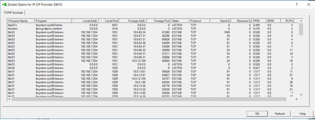This screenshot has height=120, width=315.
Task: Click the Help button
Action: pyautogui.click(x=303, y=114)
